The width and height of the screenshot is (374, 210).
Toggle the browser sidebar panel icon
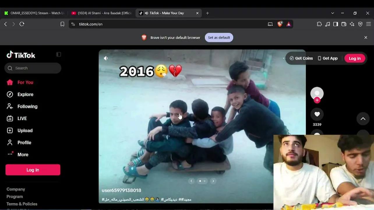click(336, 24)
